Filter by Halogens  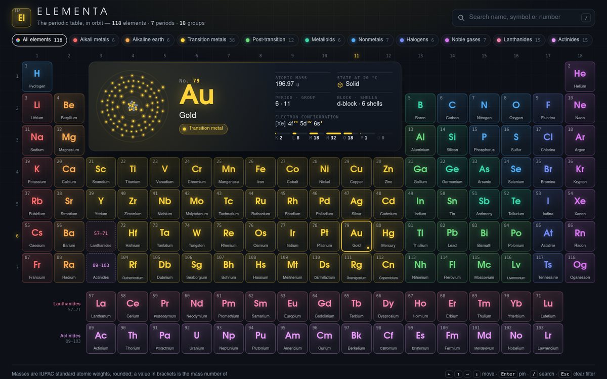(x=417, y=40)
